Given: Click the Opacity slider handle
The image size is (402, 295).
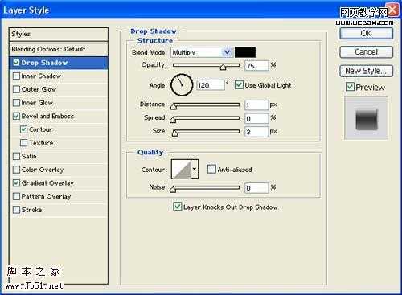Looking at the screenshot, I should tap(223, 67).
